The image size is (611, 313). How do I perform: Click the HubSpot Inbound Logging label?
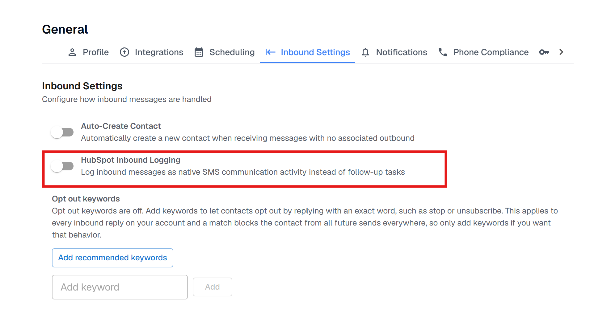click(131, 160)
